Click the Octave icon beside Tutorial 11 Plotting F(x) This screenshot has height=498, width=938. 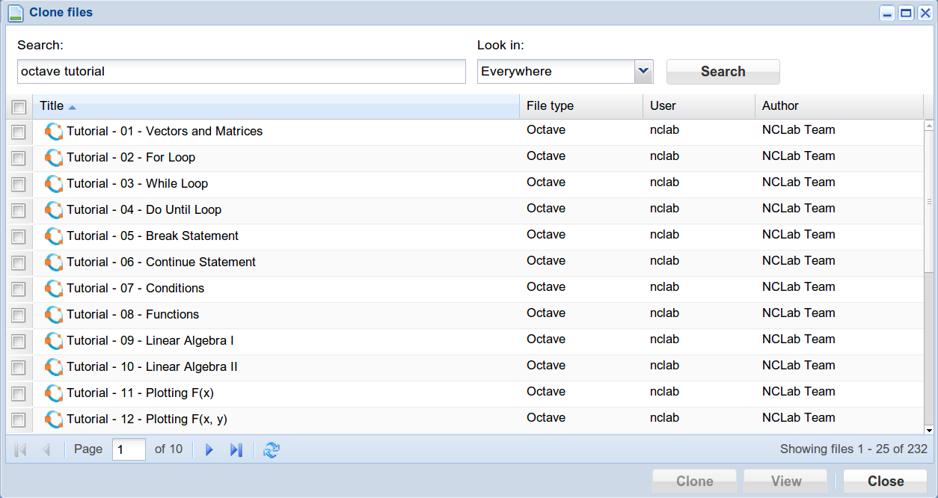coord(54,393)
